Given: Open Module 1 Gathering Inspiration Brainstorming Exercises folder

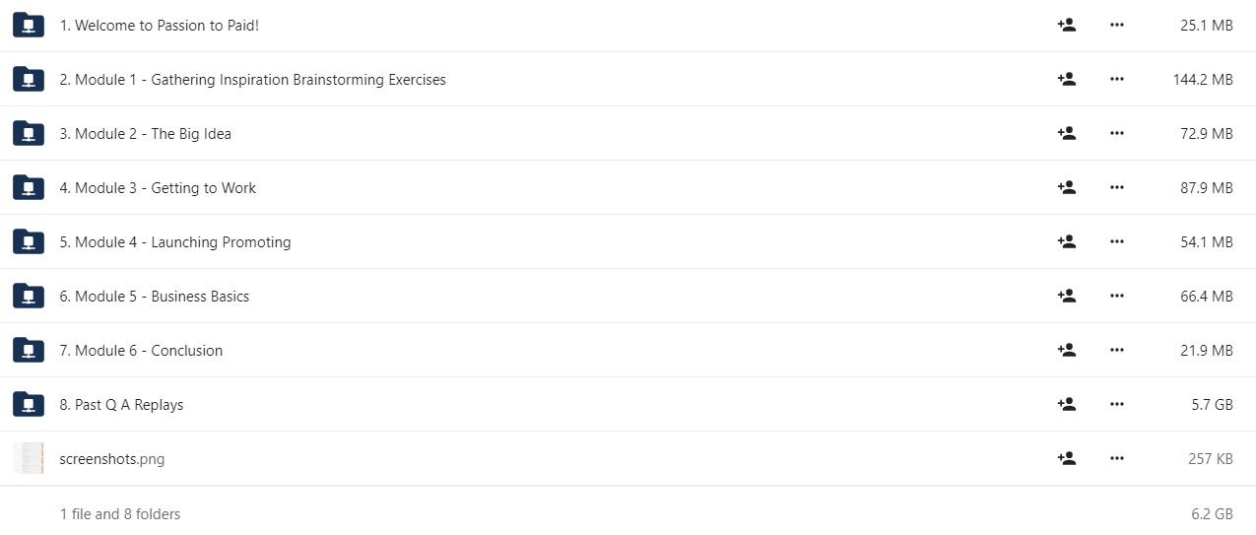Looking at the screenshot, I should point(252,80).
